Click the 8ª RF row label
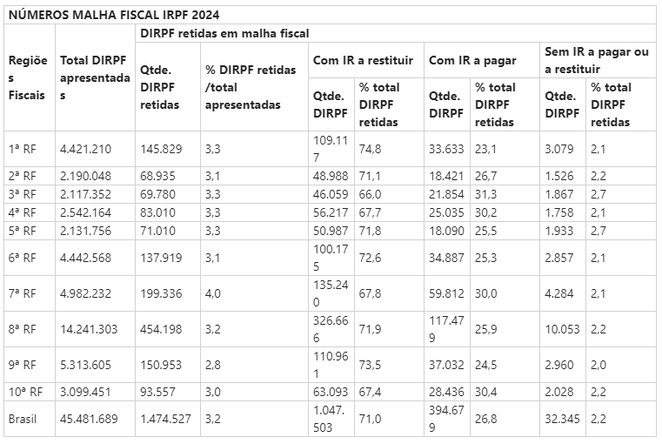This screenshot has height=444, width=662. (22, 329)
